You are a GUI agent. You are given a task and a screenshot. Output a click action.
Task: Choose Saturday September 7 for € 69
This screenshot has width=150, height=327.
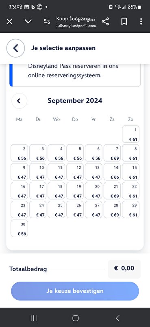pos(112,153)
